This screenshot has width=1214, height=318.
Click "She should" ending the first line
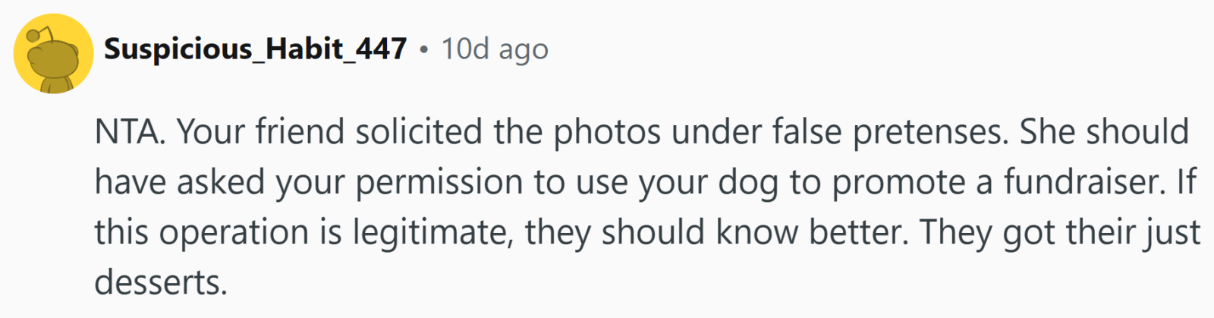pos(1104,132)
